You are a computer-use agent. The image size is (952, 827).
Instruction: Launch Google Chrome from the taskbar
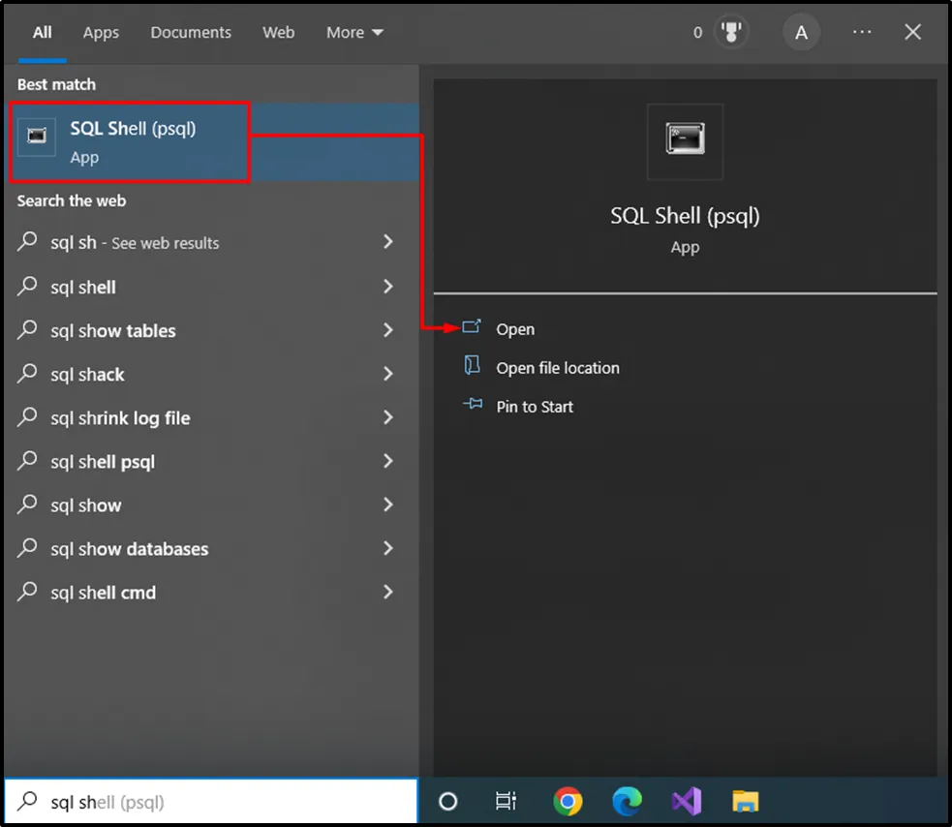pyautogui.click(x=568, y=801)
